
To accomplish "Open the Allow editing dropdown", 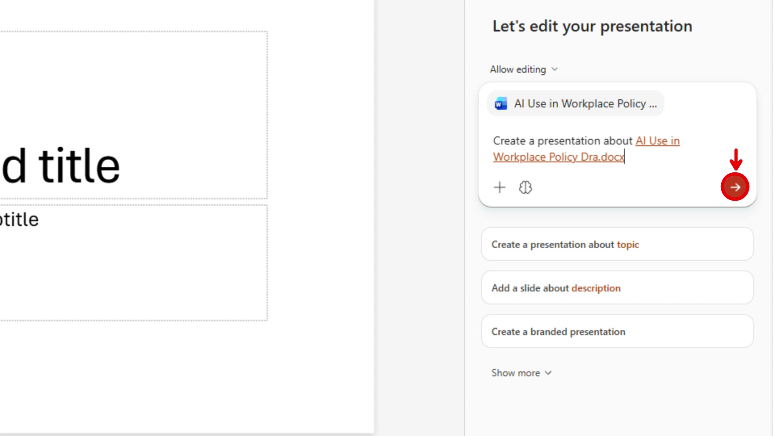I will click(524, 69).
